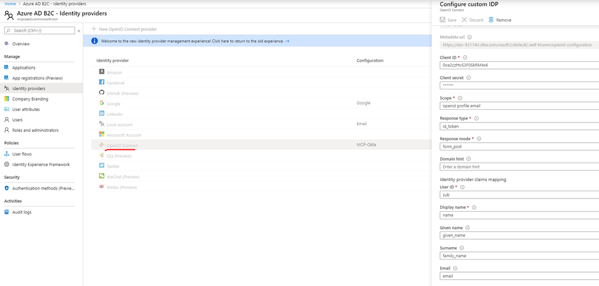This screenshot has width=599, height=286.
Task: Click info icon next to Metadata url
Action: pos(469,37)
